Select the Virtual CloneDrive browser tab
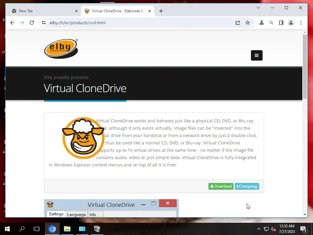 (118, 11)
